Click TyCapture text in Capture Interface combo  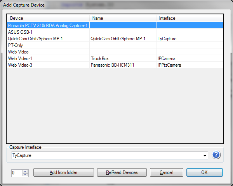click(x=22, y=155)
